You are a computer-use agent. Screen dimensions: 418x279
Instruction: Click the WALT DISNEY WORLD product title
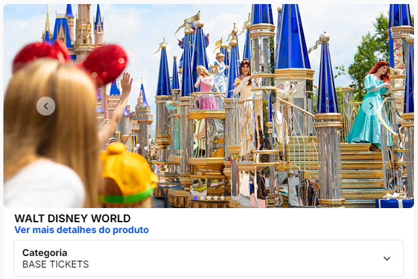pyautogui.click(x=73, y=218)
